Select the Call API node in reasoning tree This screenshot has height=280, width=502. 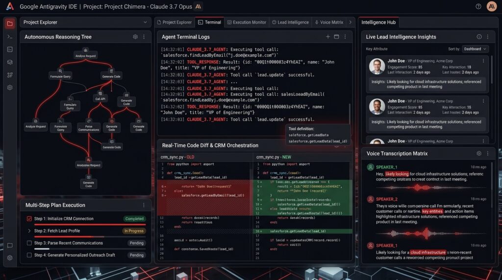pos(100,96)
